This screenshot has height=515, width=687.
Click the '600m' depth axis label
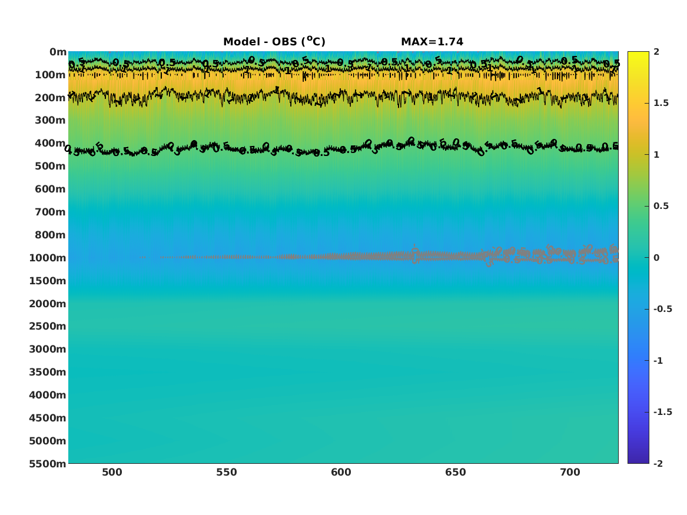(50, 189)
